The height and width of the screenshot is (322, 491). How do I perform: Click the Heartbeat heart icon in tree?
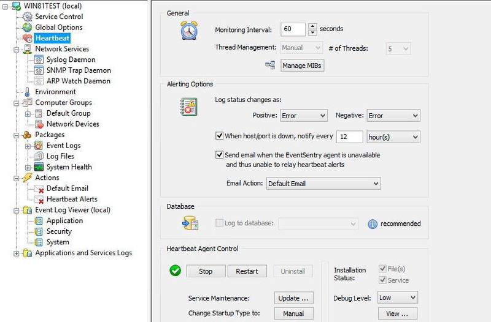click(28, 38)
